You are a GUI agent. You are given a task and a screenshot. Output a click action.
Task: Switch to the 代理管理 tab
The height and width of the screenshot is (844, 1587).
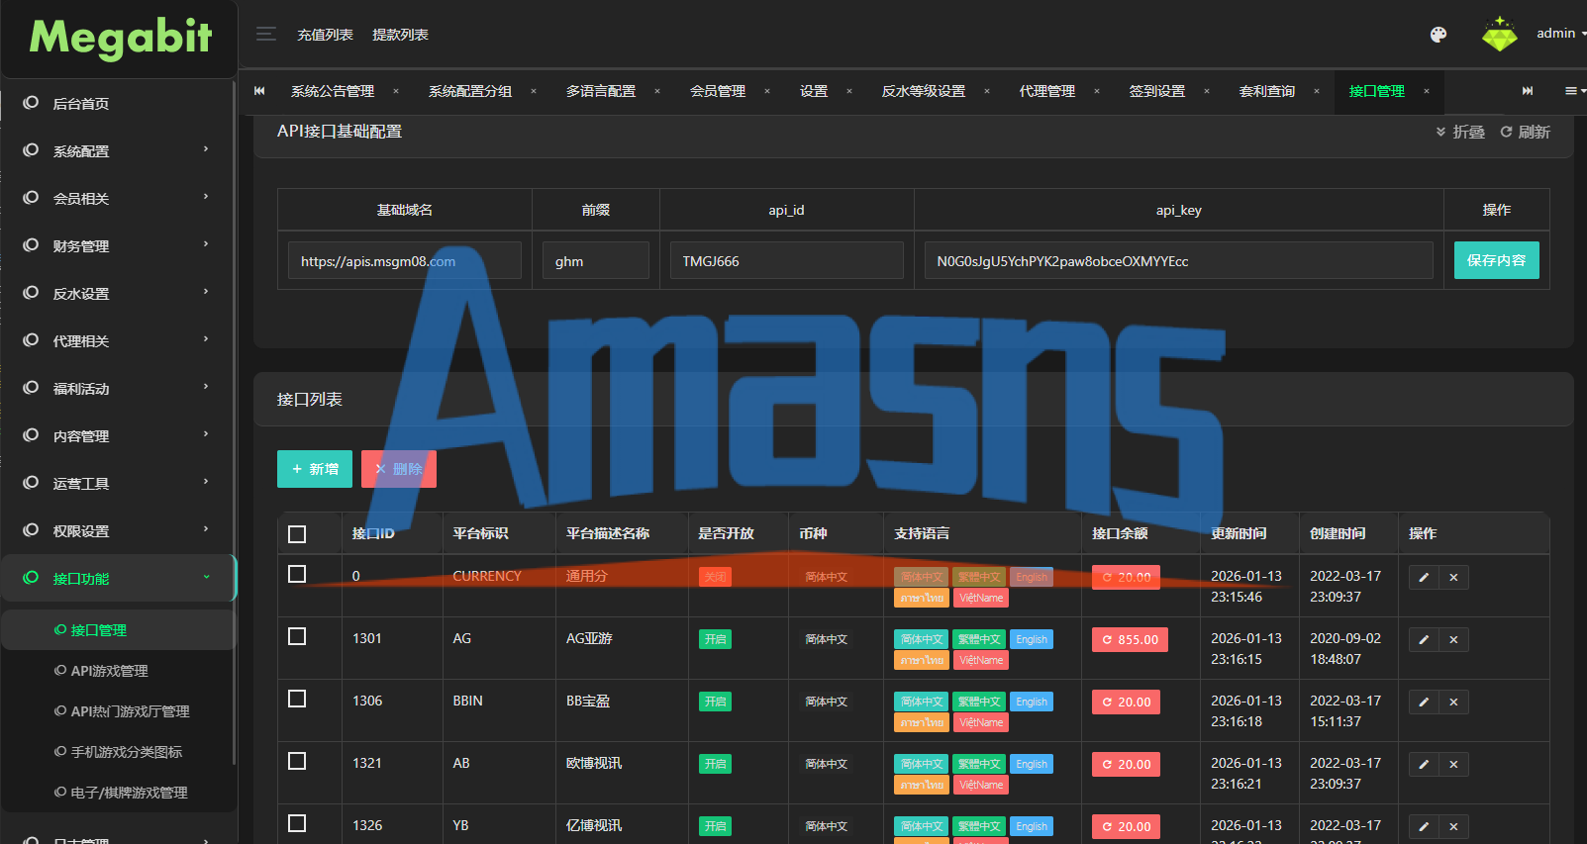click(1047, 91)
